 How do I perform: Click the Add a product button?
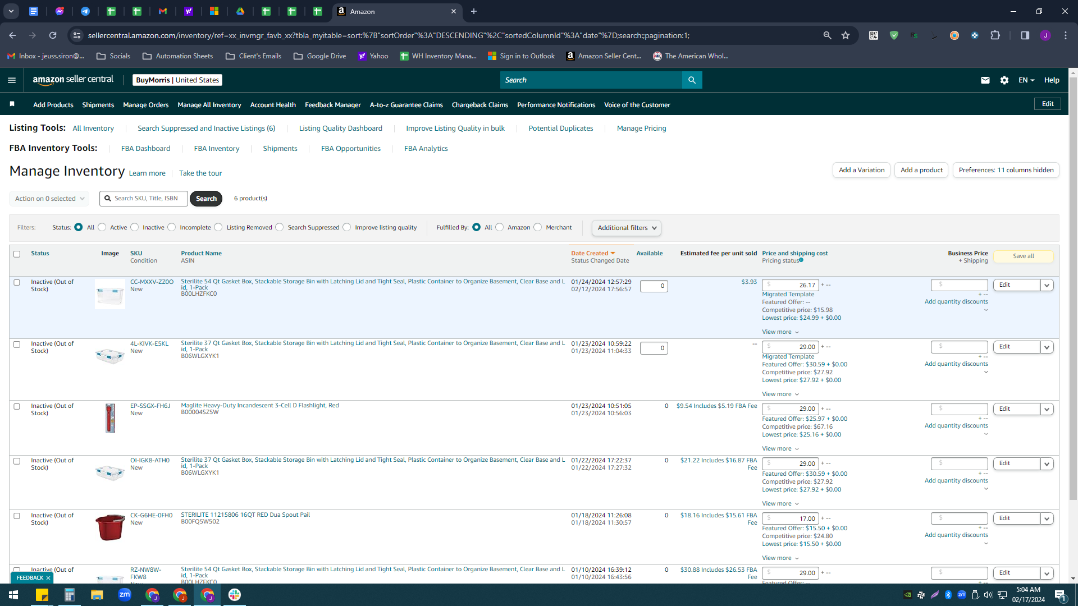[x=921, y=170]
